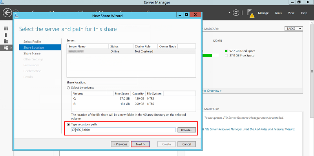Click the < Previous button
This screenshot has width=314, height=156.
[120, 144]
